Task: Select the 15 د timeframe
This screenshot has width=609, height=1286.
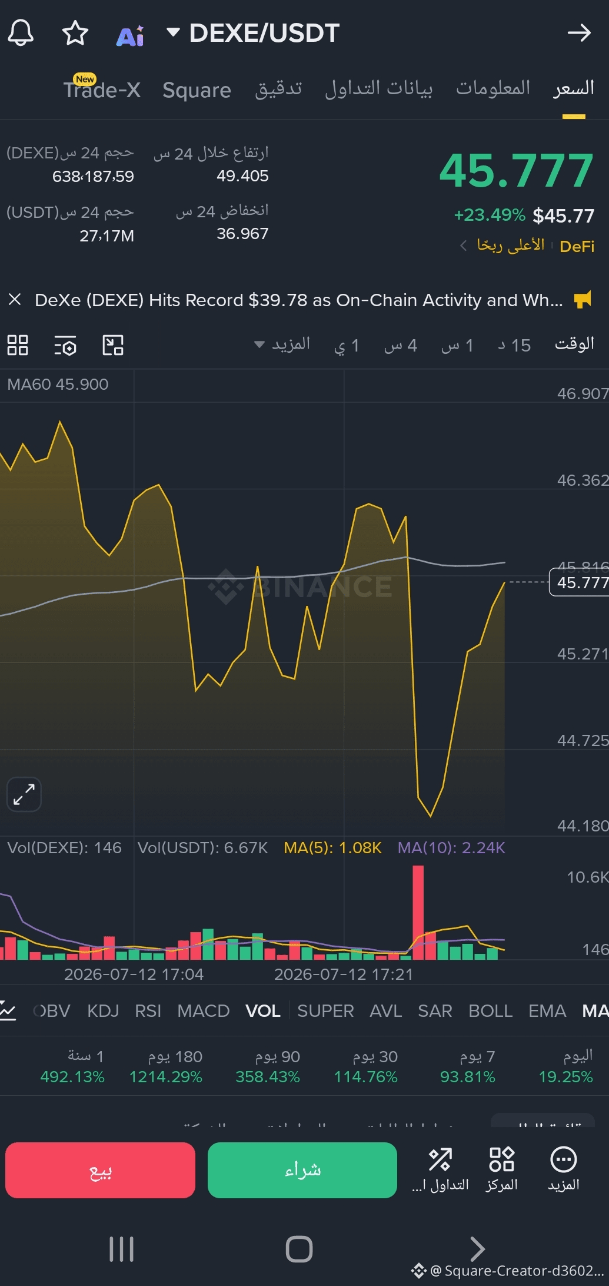Action: click(514, 345)
